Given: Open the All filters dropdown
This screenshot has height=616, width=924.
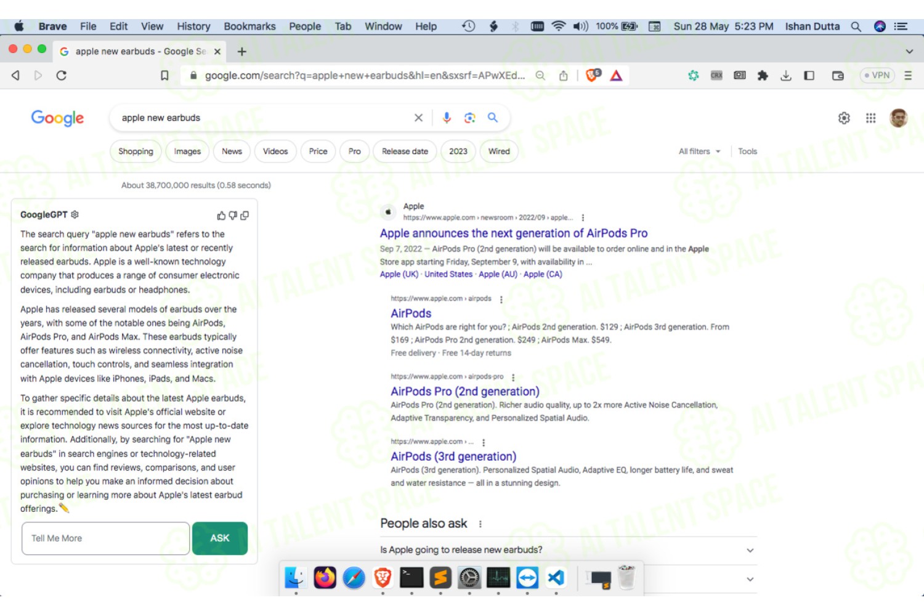Looking at the screenshot, I should (x=699, y=152).
